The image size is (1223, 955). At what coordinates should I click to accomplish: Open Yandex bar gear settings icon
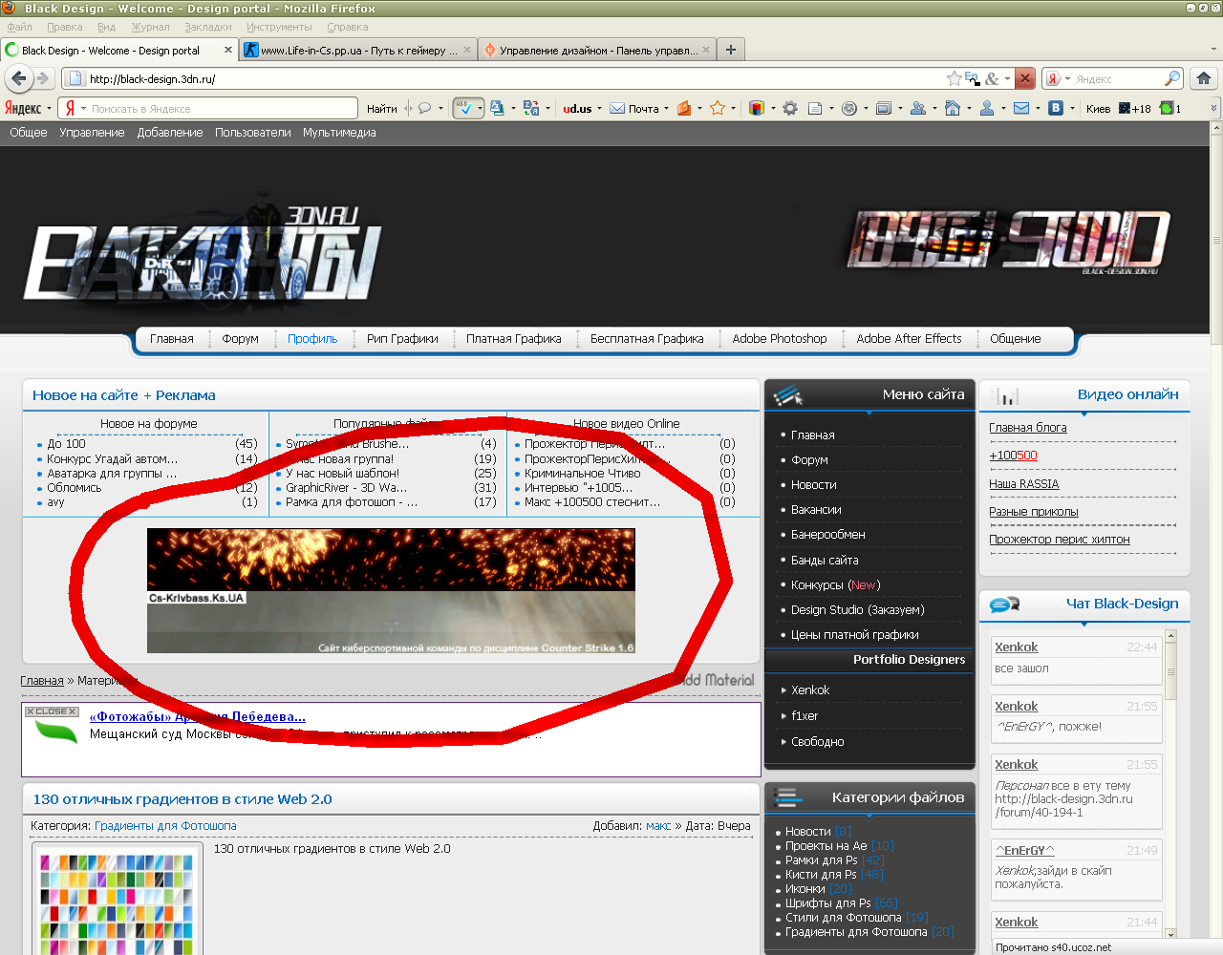click(x=790, y=108)
